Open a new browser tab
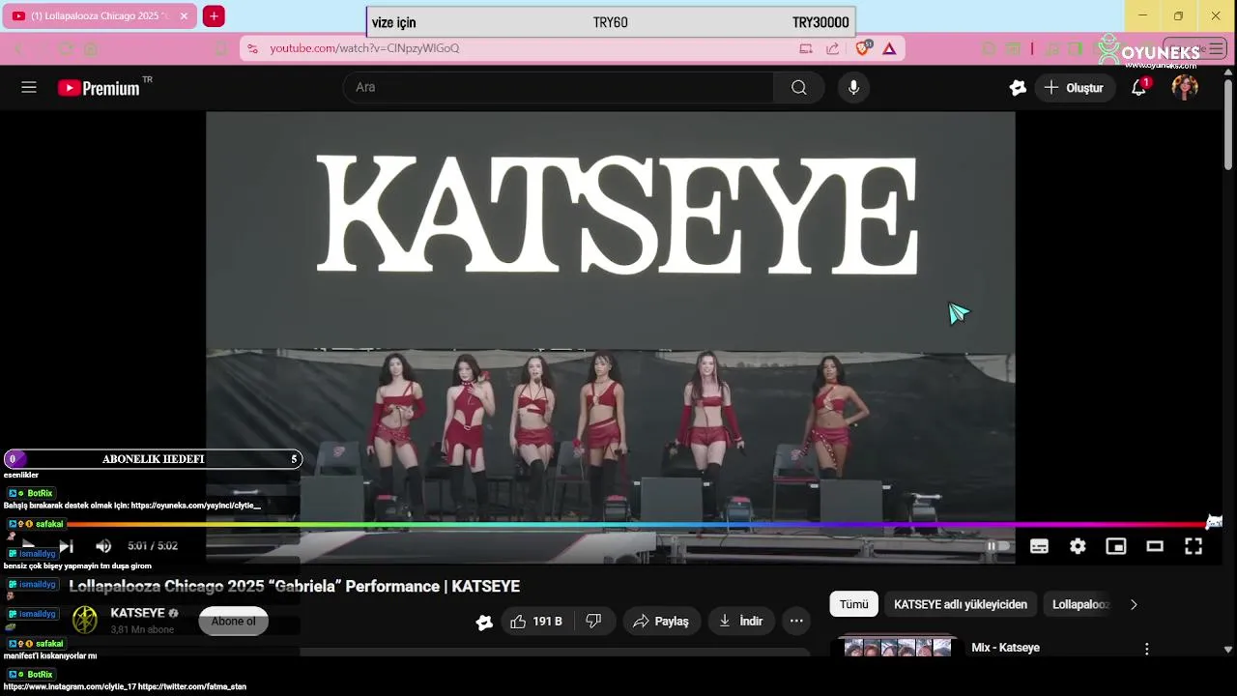This screenshot has height=696, width=1237. coord(215,16)
